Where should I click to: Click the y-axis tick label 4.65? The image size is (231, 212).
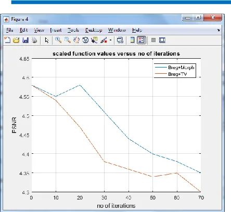click(24, 59)
